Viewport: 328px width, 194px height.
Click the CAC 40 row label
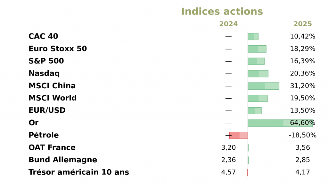(x=43, y=37)
